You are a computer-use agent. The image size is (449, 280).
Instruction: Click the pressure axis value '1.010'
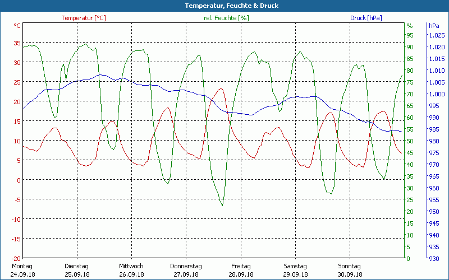437,71
